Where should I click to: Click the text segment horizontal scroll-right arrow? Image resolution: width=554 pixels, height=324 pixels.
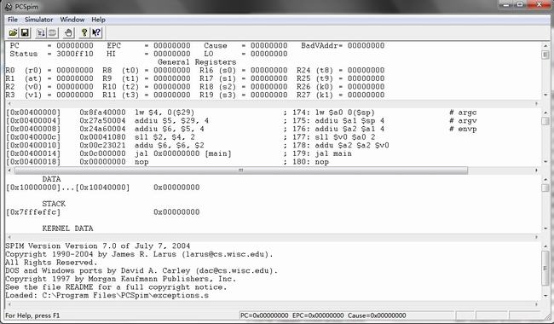(536, 171)
